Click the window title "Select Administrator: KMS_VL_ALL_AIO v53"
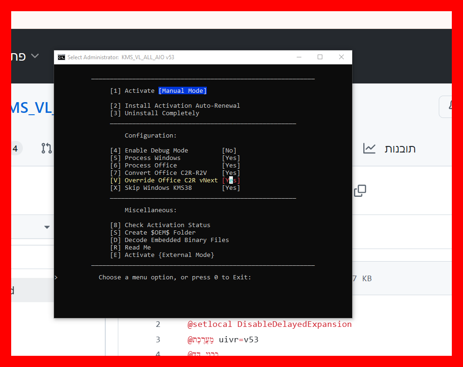Image resolution: width=463 pixels, height=367 pixels. 121,57
